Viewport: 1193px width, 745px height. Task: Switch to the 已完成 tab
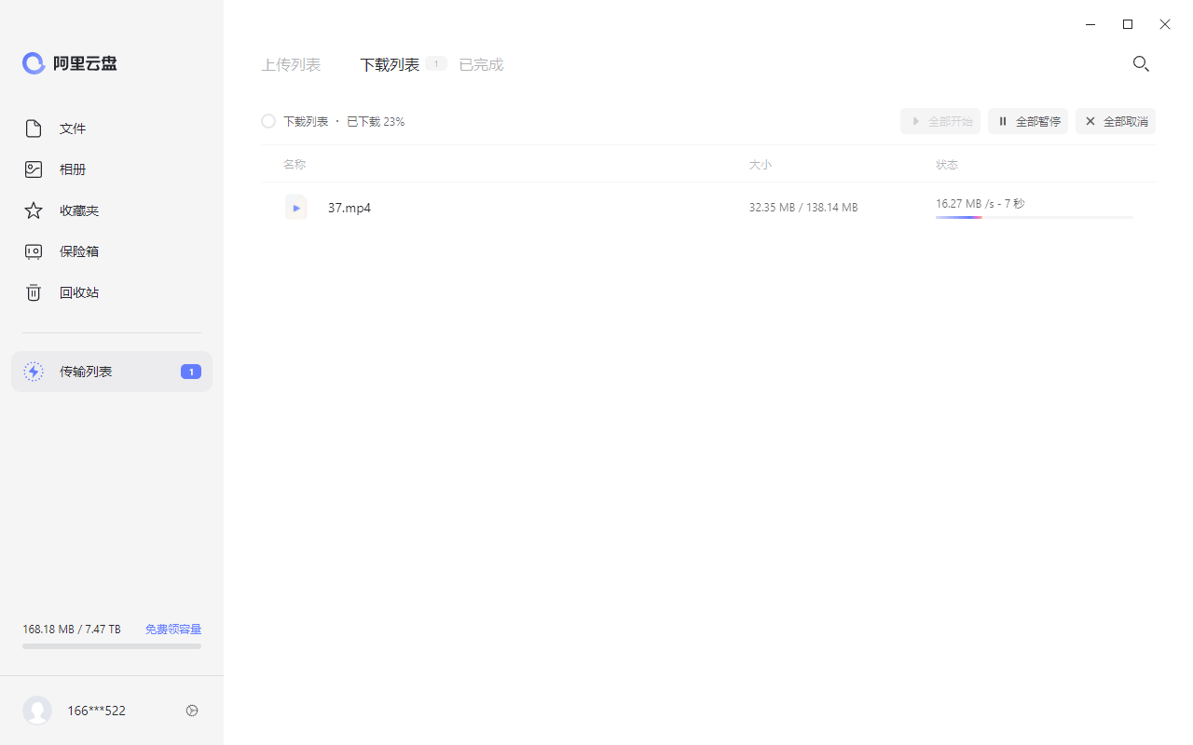[481, 64]
